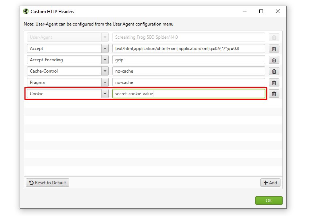Click the greyed-out User-Agent dropdown arrow
The width and height of the screenshot is (310, 216).
[x=105, y=37]
